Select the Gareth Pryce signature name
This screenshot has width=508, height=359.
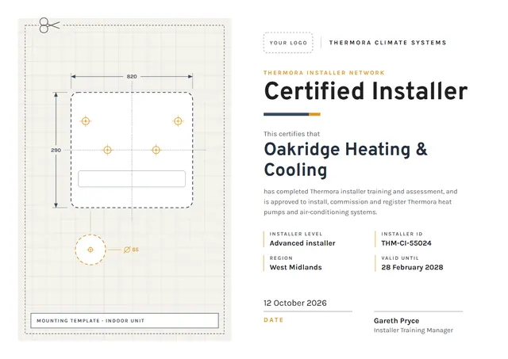click(x=396, y=321)
